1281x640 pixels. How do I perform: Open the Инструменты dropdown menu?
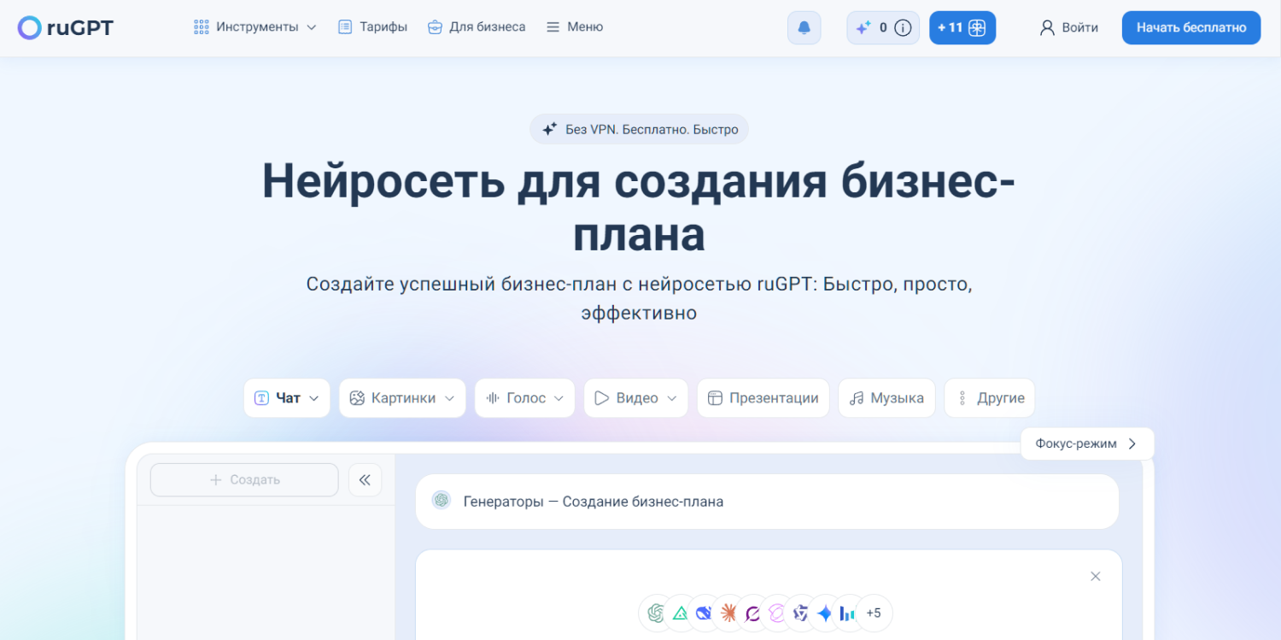(255, 27)
